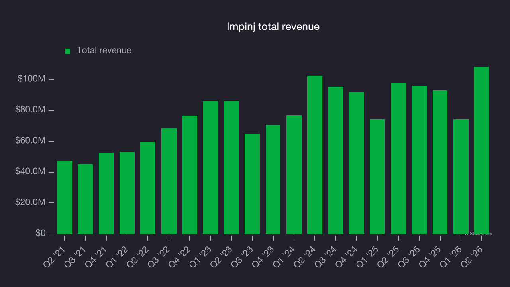Click the bar for Q3 '23 revenue
The width and height of the screenshot is (510, 287).
click(252, 184)
